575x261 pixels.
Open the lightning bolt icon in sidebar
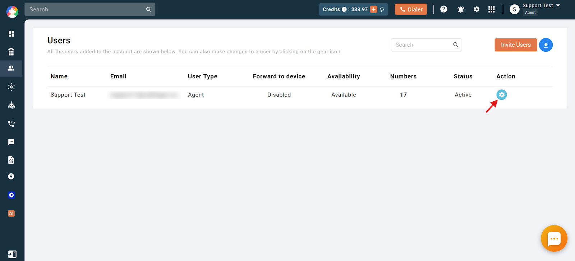pyautogui.click(x=11, y=176)
